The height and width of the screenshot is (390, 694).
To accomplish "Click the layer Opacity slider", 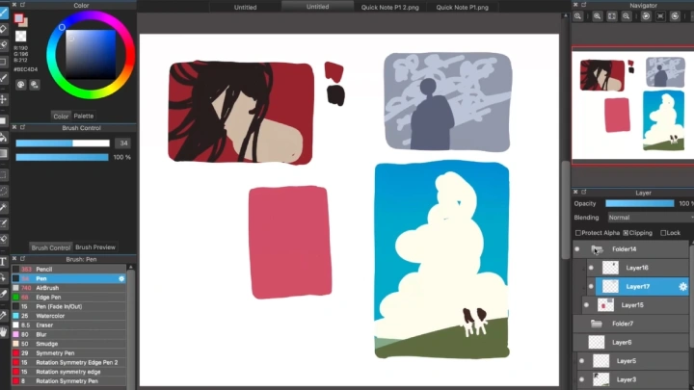I will point(640,203).
